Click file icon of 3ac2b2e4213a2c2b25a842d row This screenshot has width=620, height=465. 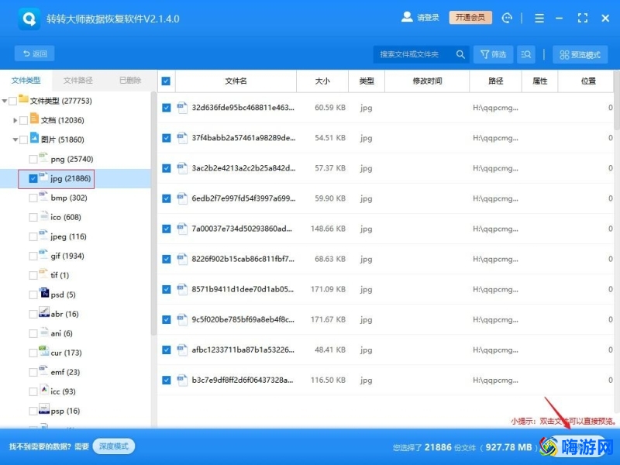click(182, 168)
